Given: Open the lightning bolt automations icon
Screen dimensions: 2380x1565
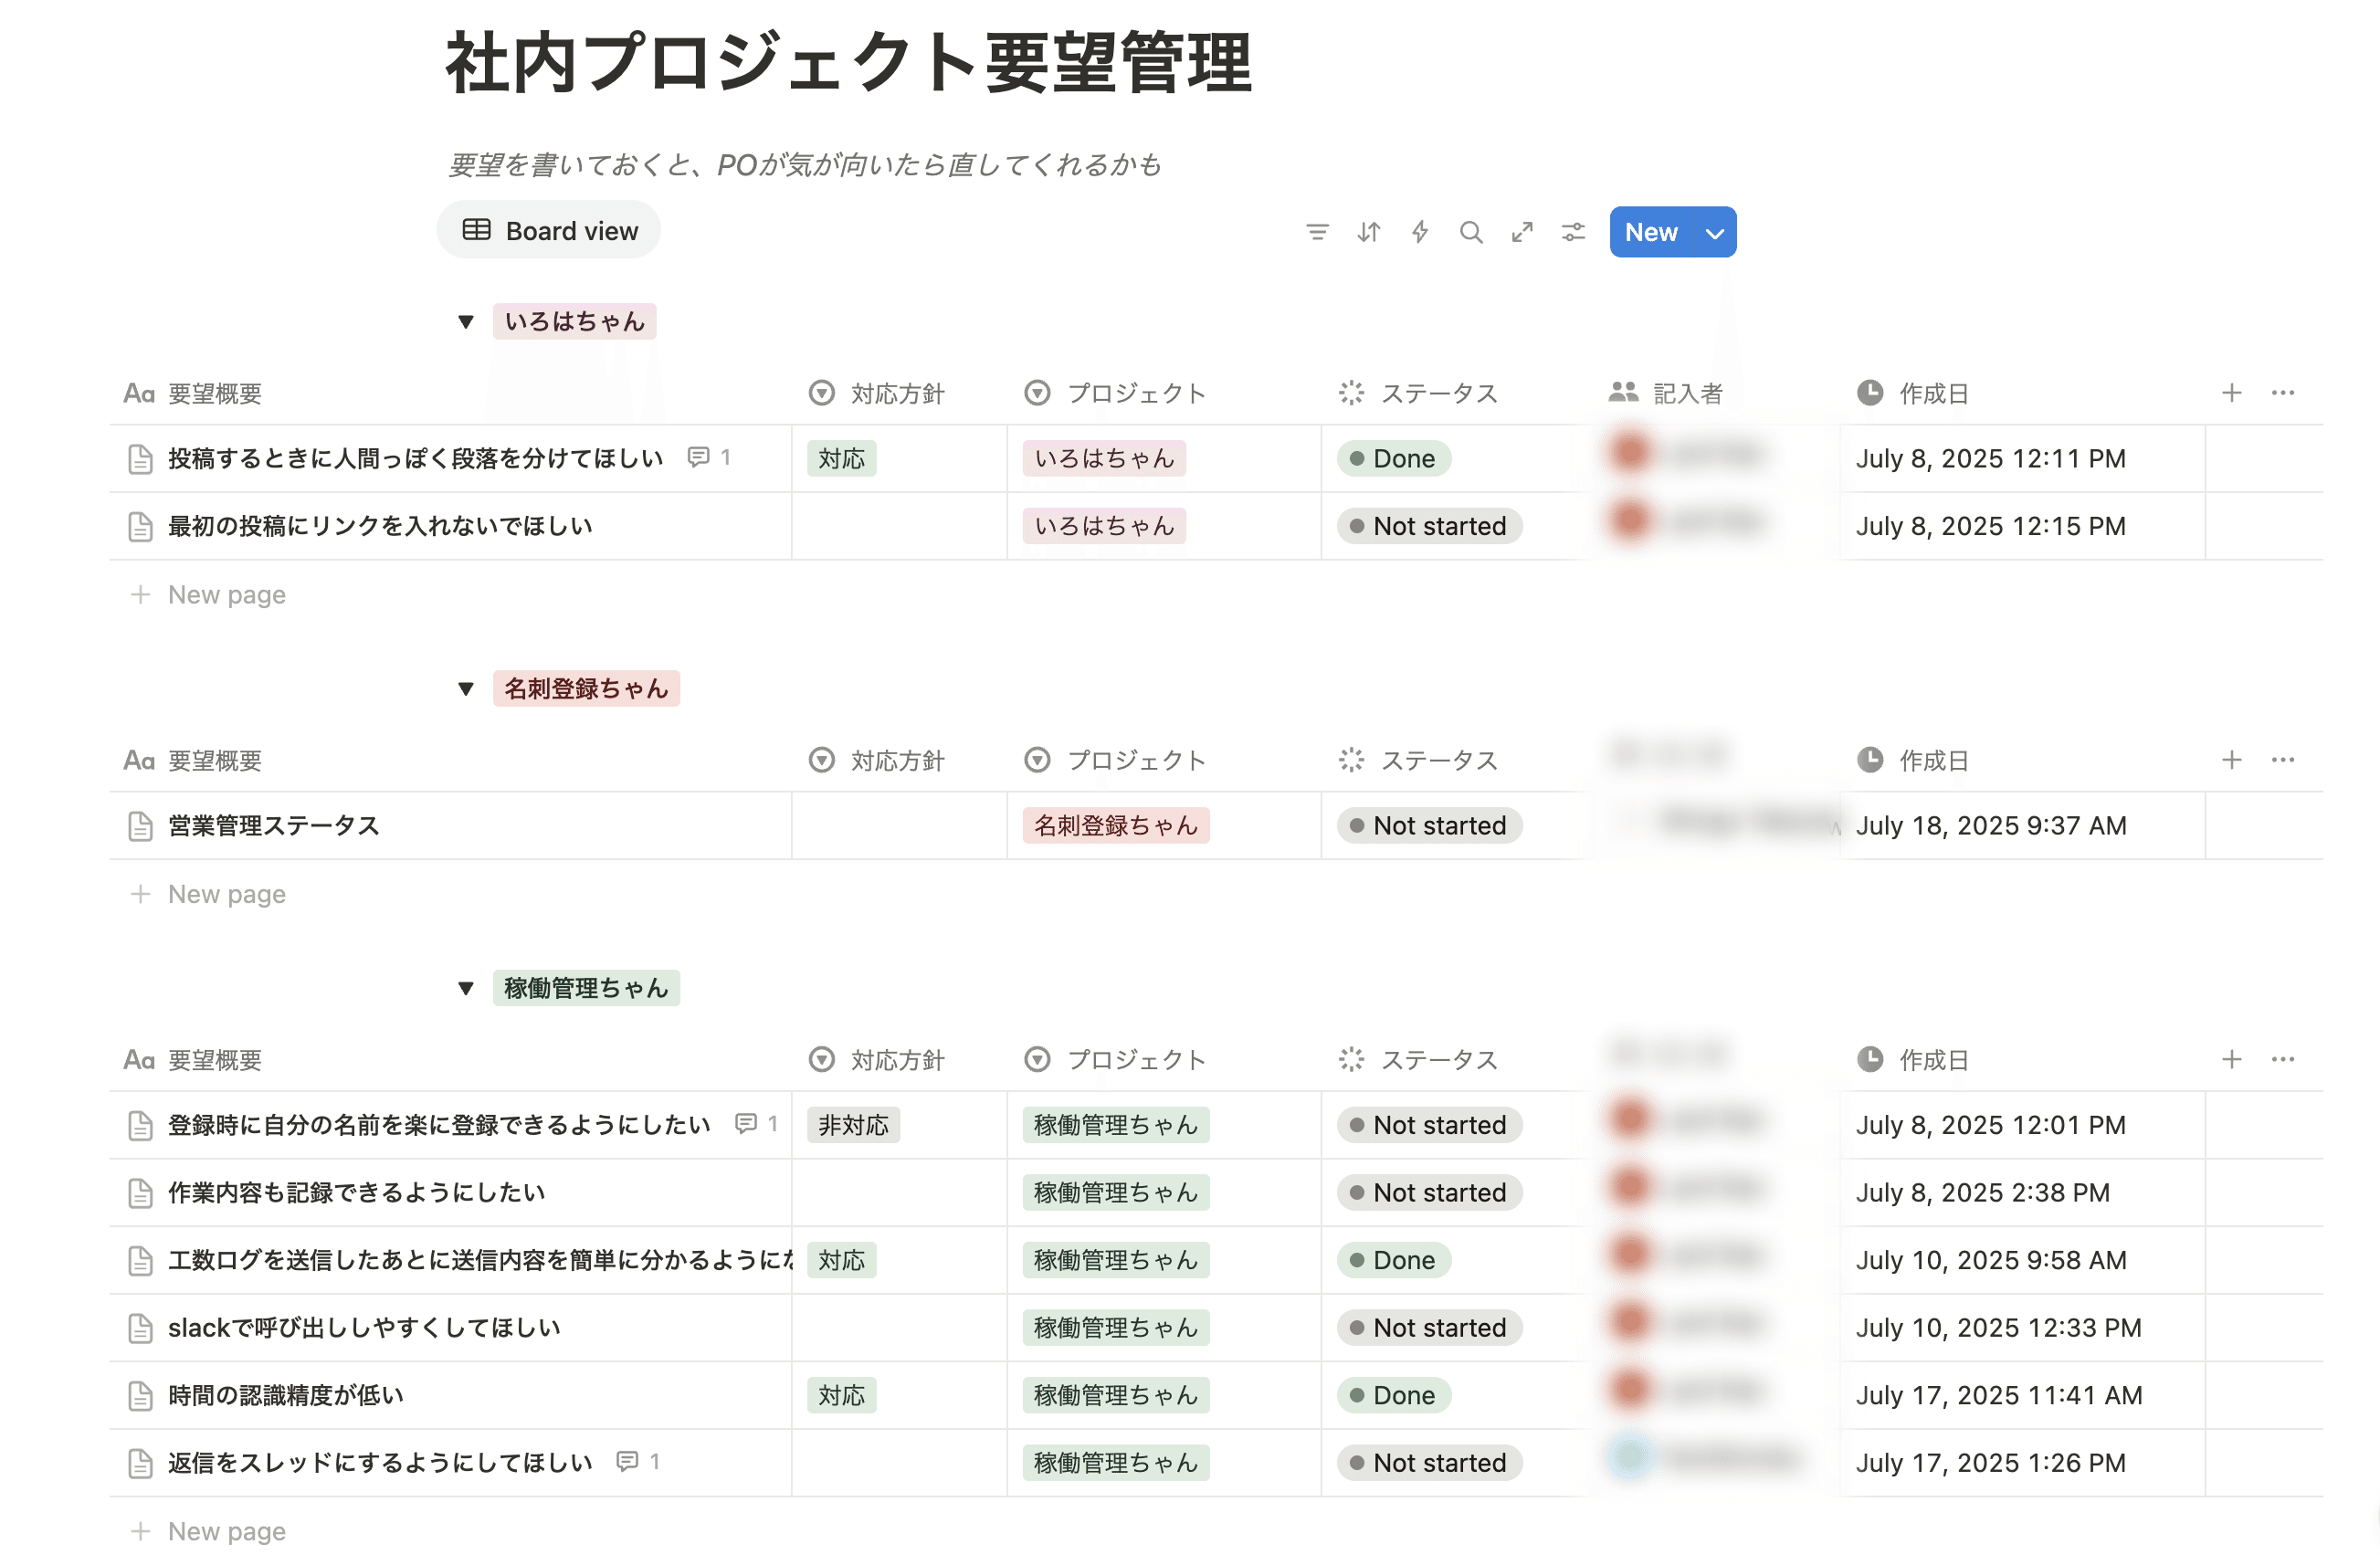Looking at the screenshot, I should point(1419,232).
